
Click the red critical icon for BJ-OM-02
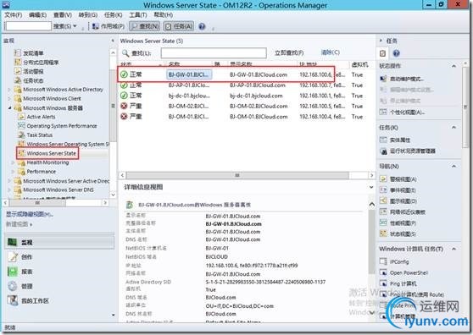tap(124, 106)
